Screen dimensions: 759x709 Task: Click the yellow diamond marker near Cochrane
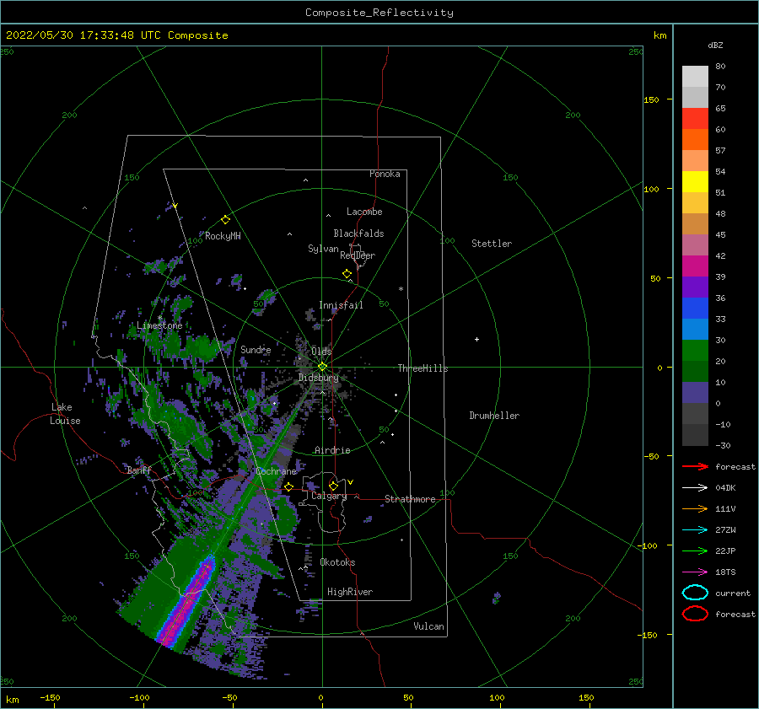(288, 486)
